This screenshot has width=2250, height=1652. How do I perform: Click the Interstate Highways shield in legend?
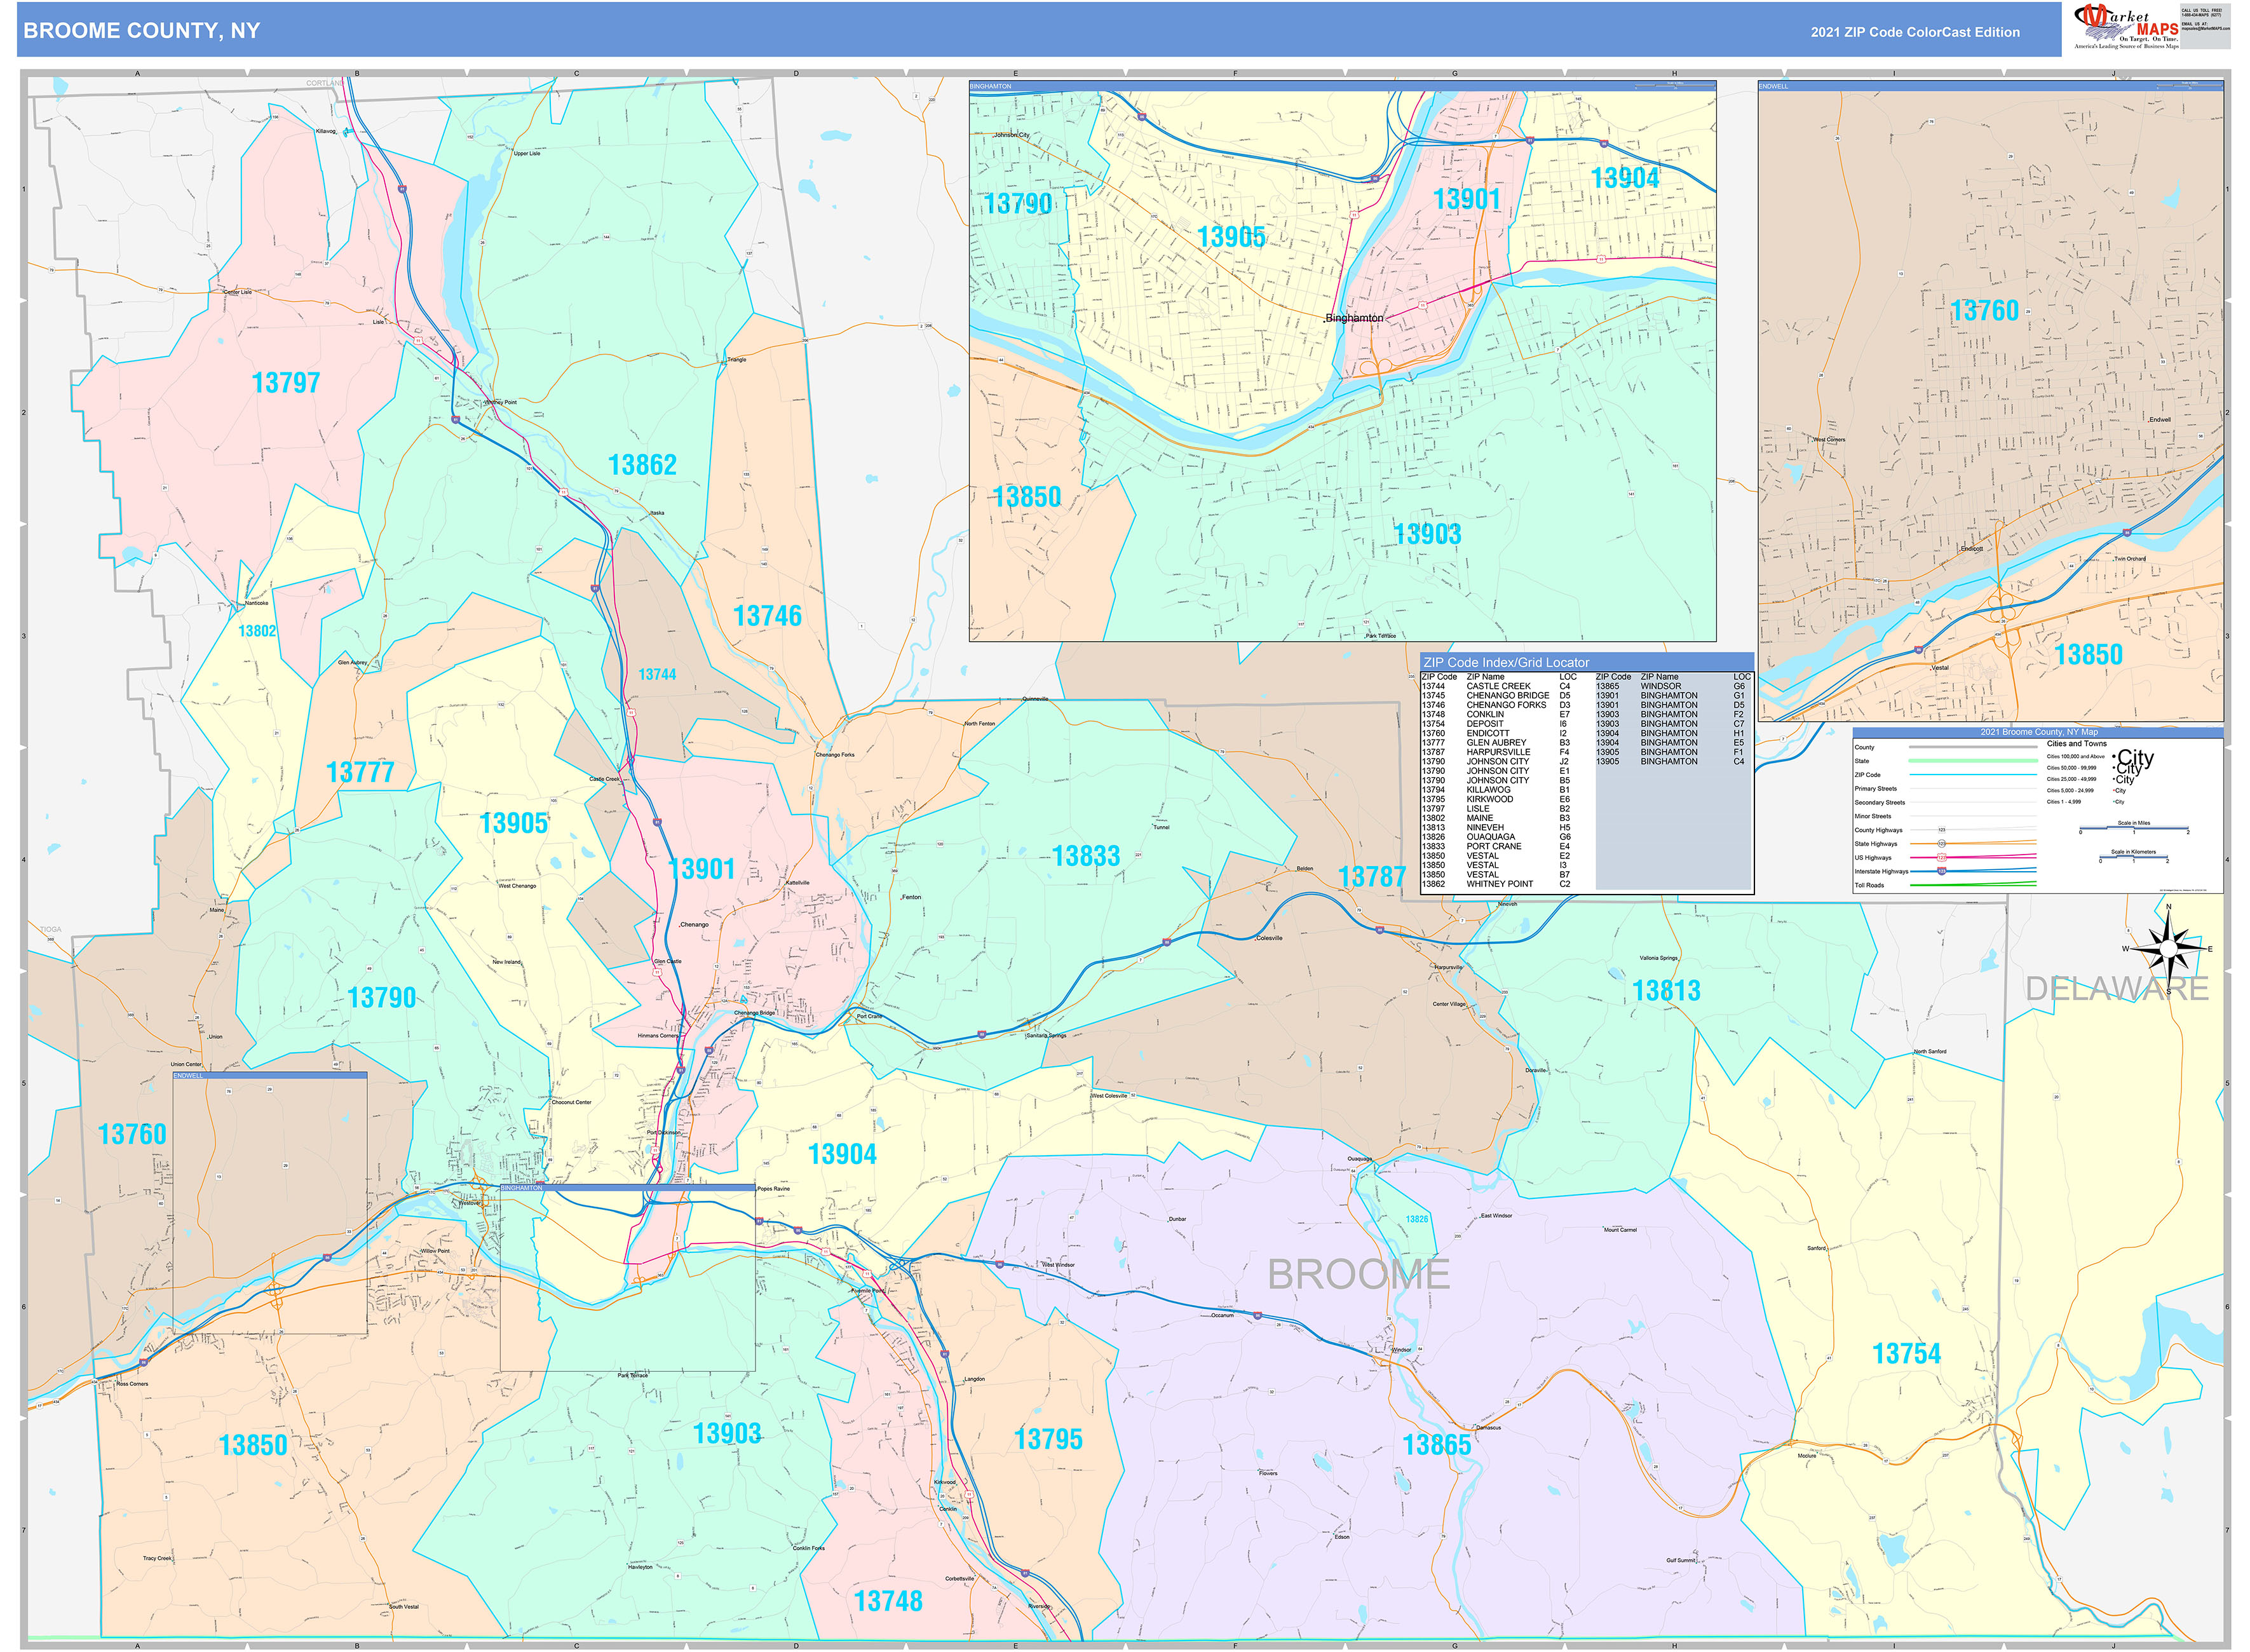pos(1942,871)
